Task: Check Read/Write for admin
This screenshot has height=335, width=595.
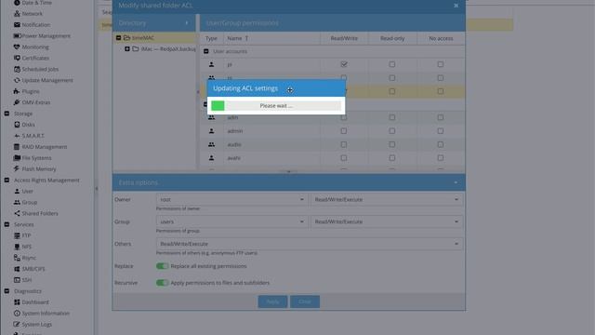Action: point(343,130)
